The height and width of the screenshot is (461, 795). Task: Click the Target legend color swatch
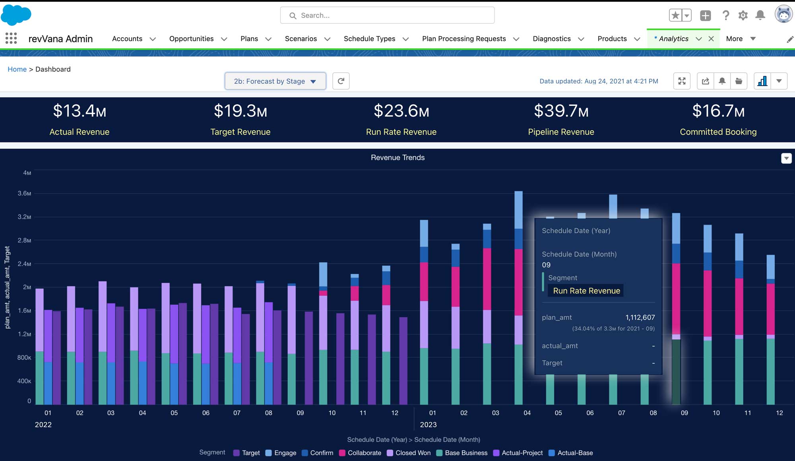(237, 453)
